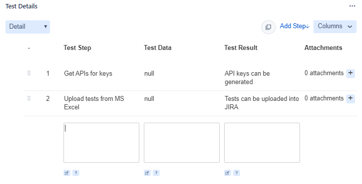The width and height of the screenshot is (362, 184).
Task: Open editor icon under Test Step box
Action: point(67,173)
